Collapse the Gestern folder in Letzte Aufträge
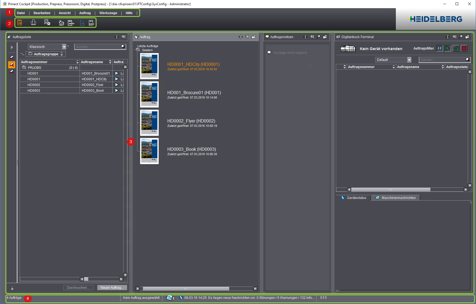The width and height of the screenshot is (476, 304). pyautogui.click(x=138, y=50)
